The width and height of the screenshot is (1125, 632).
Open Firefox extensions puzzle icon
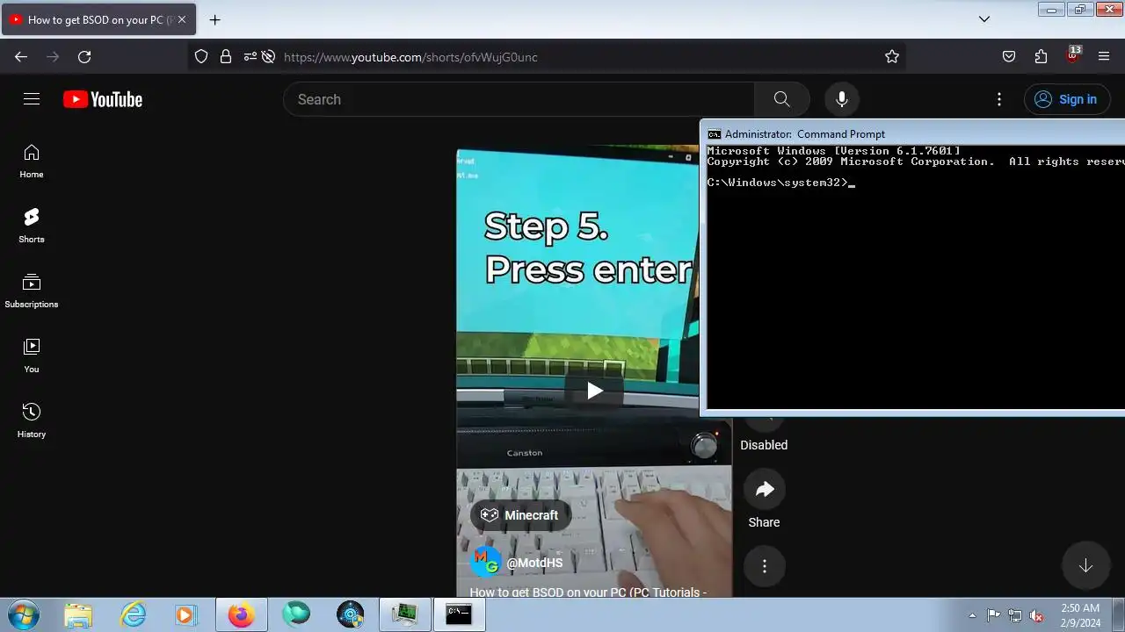point(1041,56)
